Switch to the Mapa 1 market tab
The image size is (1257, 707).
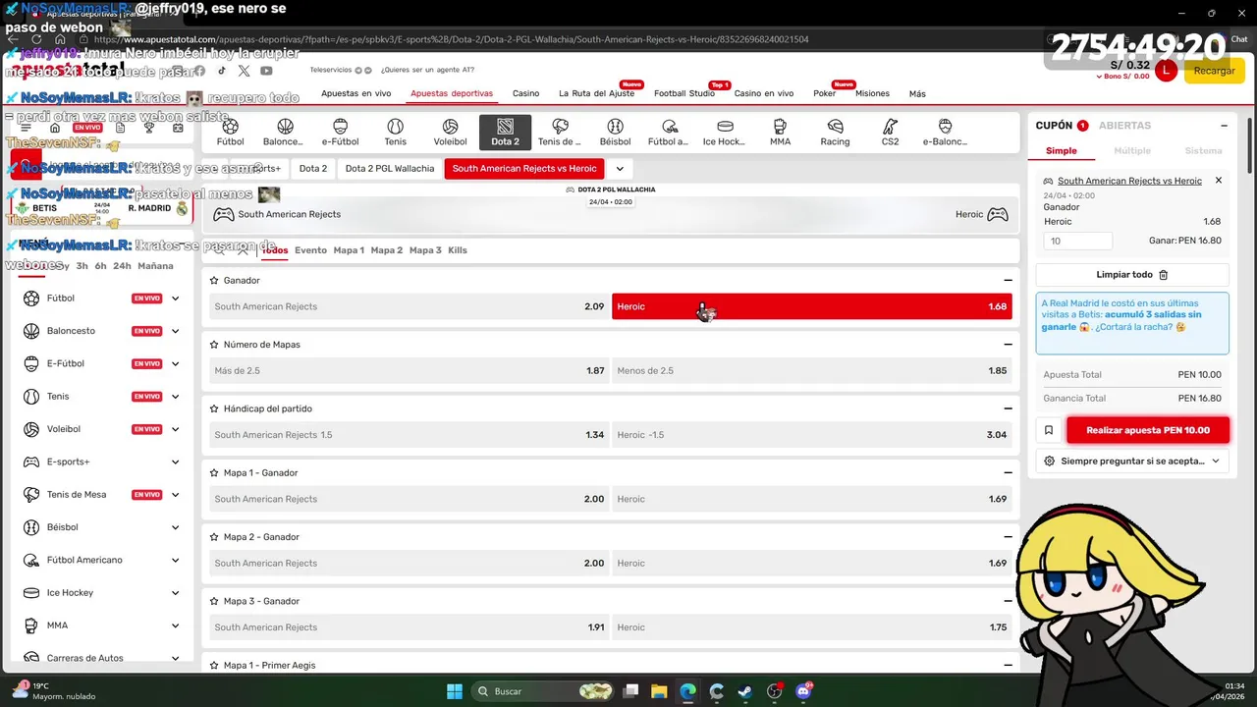pyautogui.click(x=349, y=250)
